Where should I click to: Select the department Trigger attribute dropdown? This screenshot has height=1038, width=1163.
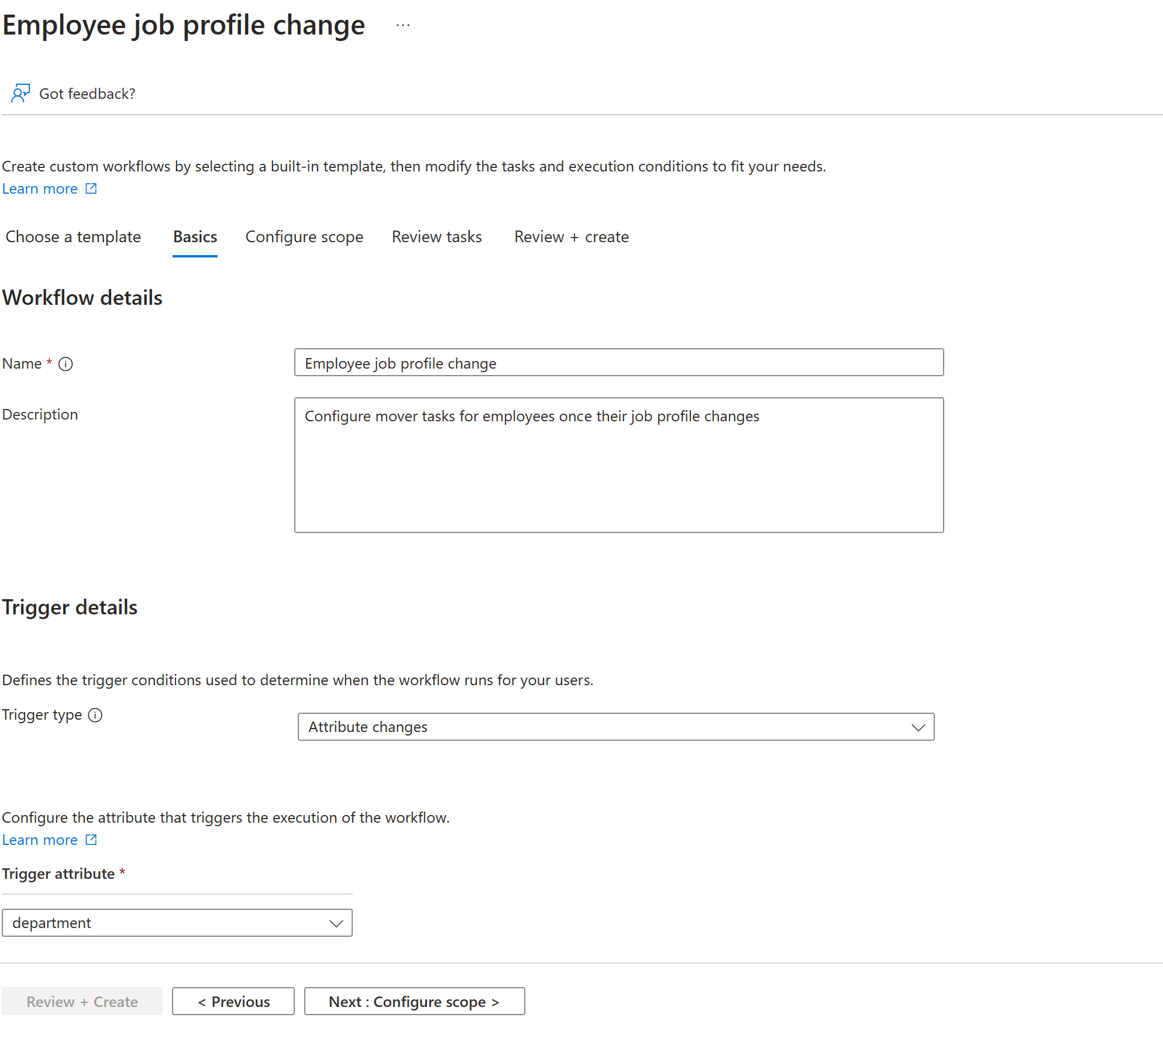click(177, 923)
